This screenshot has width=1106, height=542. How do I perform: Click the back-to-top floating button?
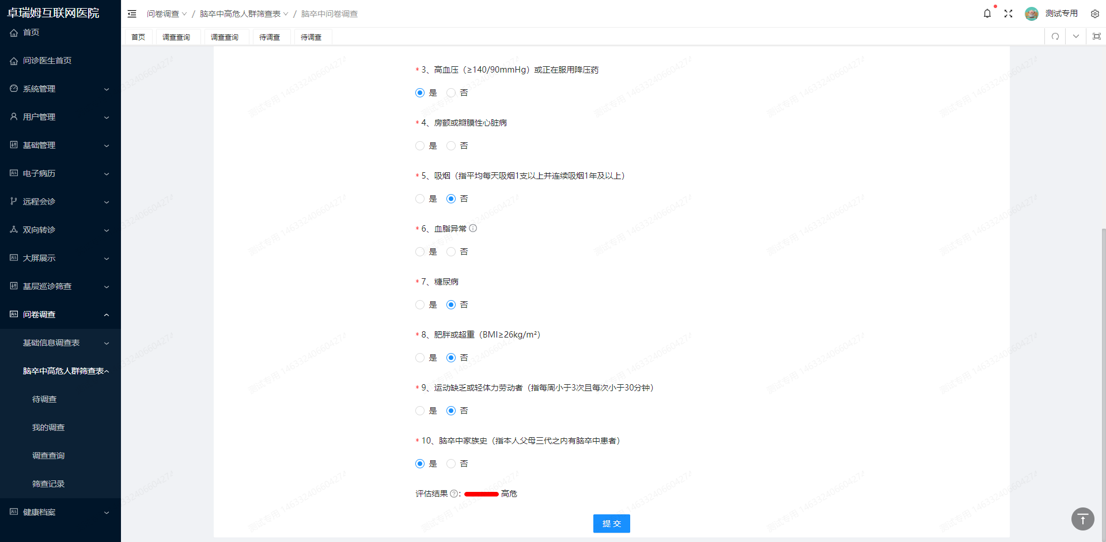1082,519
